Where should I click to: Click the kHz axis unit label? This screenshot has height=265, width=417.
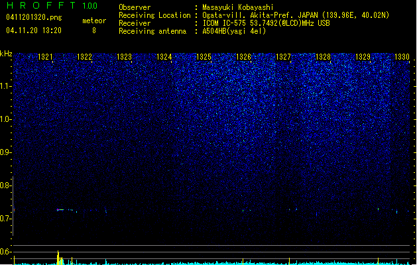6,54
